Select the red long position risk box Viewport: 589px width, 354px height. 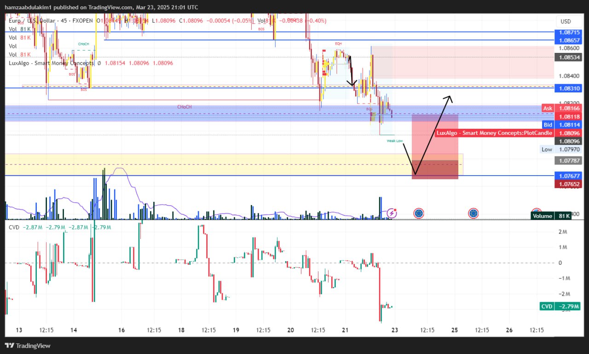tap(435, 147)
